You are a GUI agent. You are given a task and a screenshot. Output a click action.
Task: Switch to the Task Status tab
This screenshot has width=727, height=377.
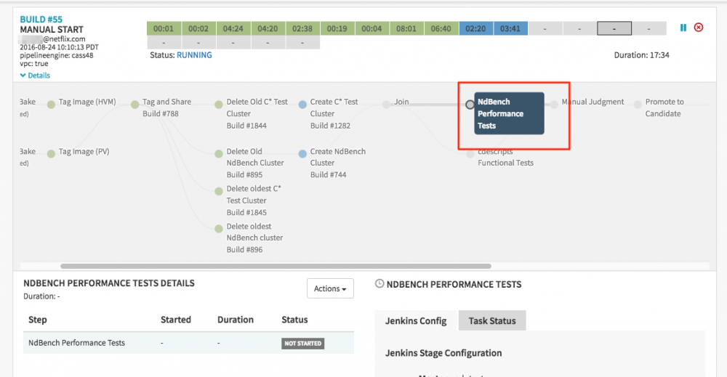(x=491, y=320)
